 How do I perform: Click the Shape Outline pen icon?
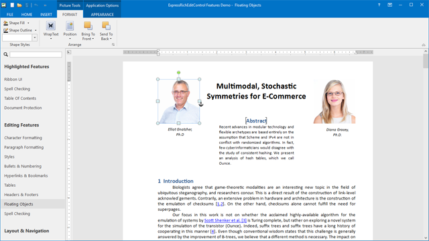pyautogui.click(x=5, y=30)
